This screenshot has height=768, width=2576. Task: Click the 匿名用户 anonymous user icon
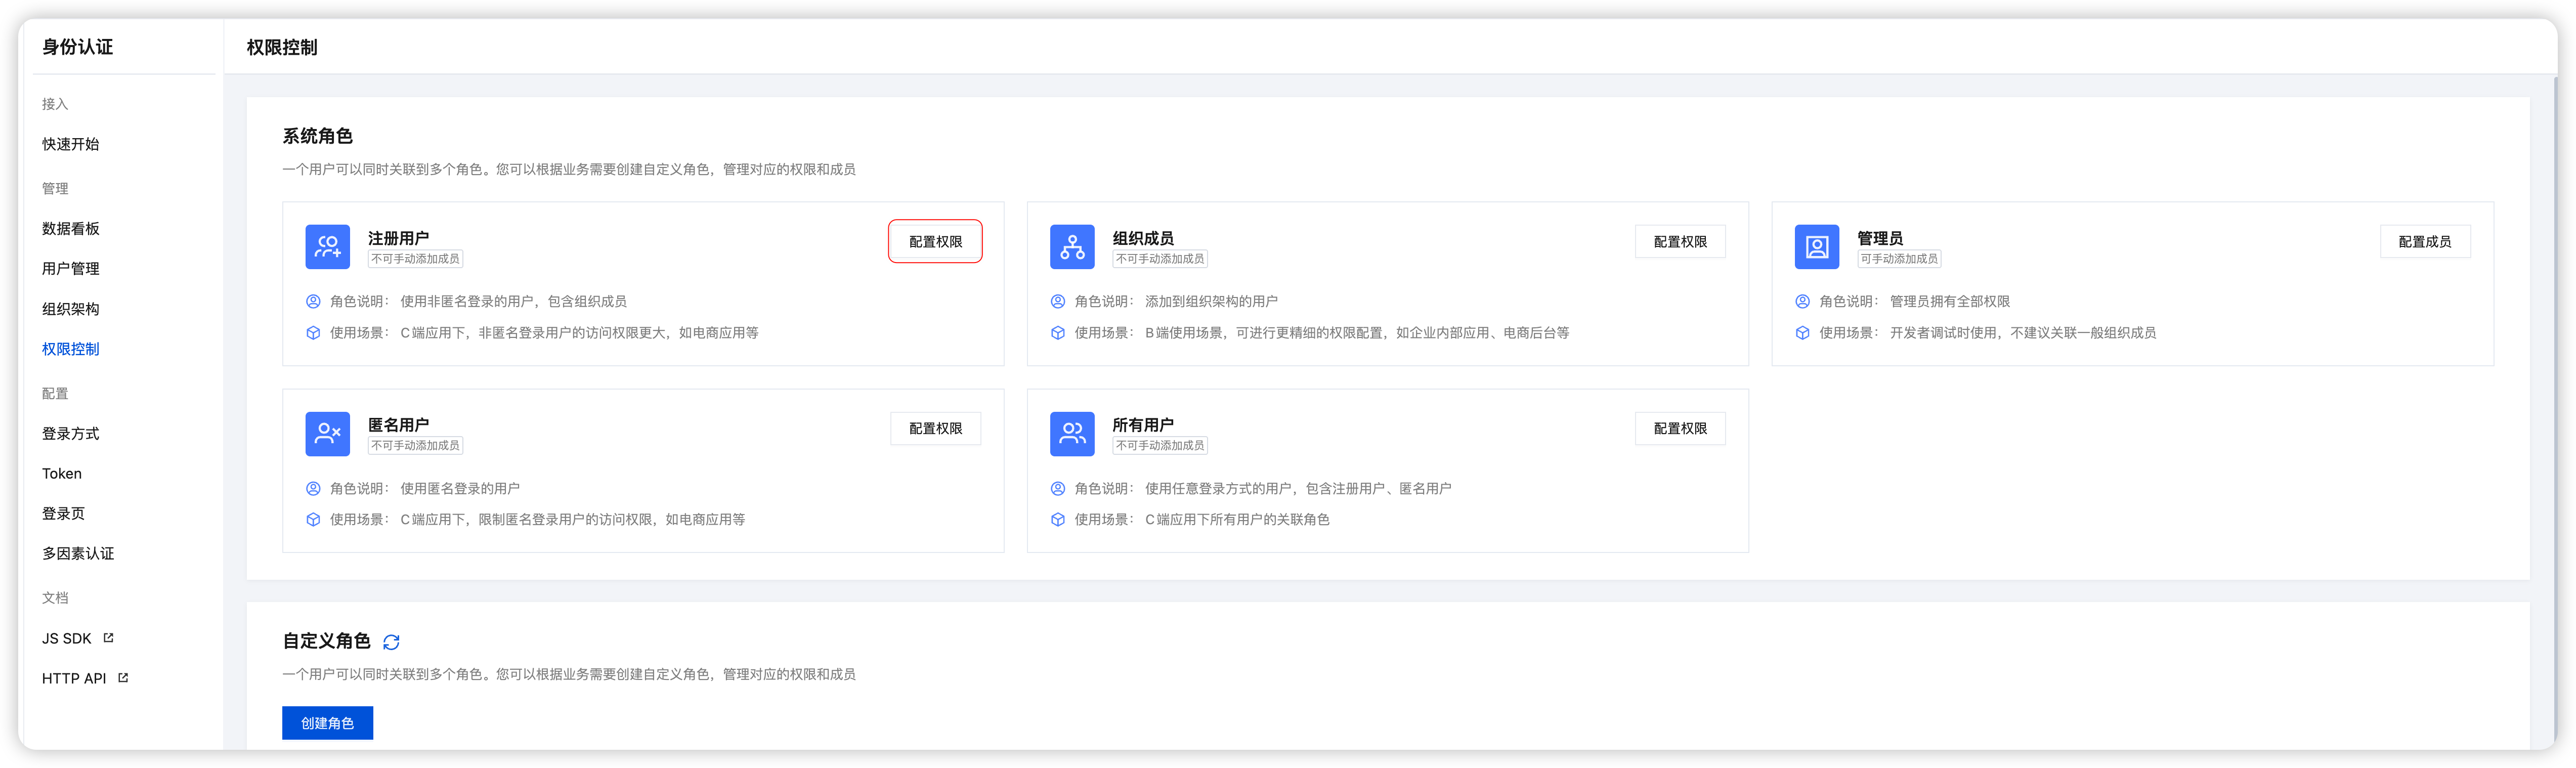[327, 433]
